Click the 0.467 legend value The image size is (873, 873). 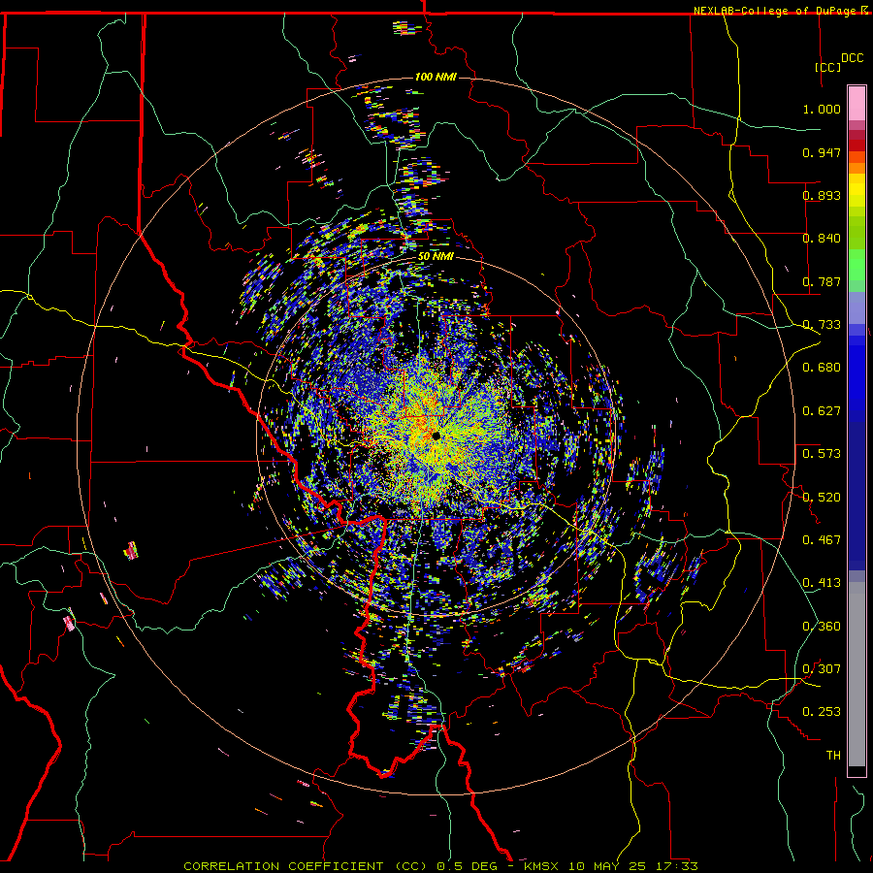(x=822, y=540)
